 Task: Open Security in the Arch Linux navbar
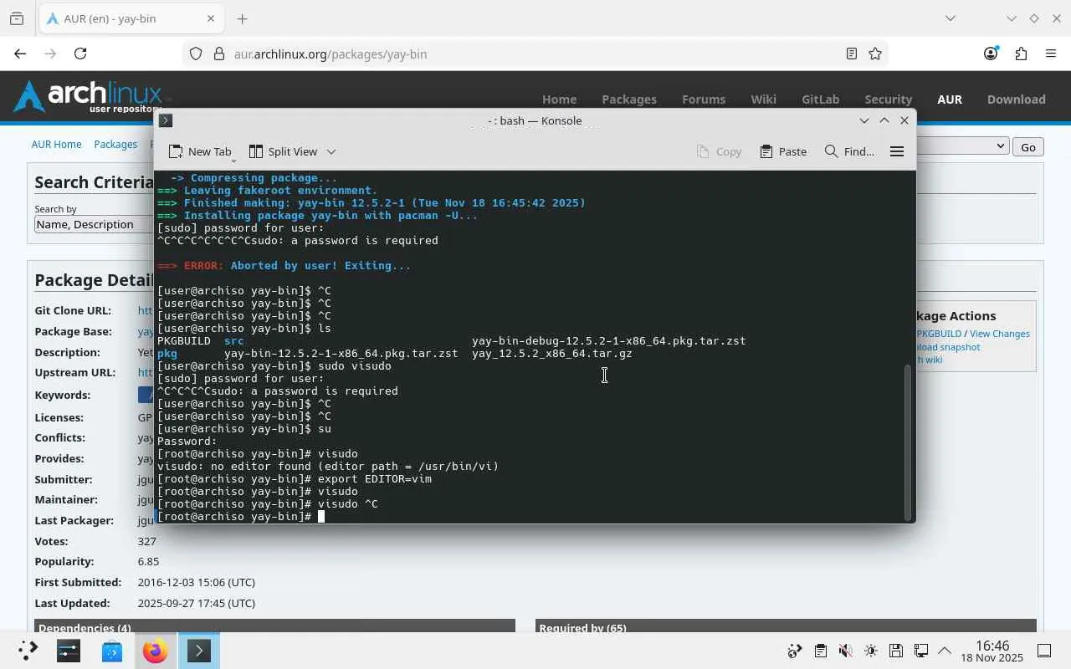pos(888,99)
